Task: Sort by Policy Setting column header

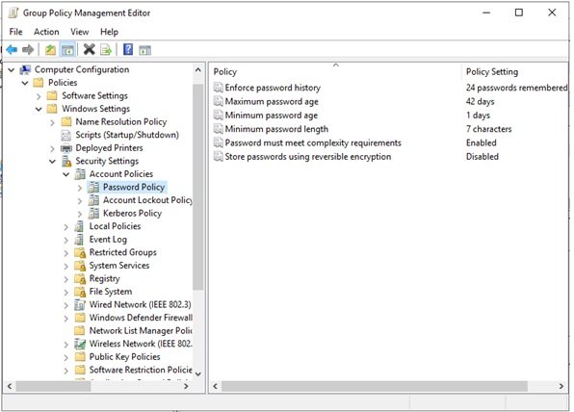Action: (491, 72)
